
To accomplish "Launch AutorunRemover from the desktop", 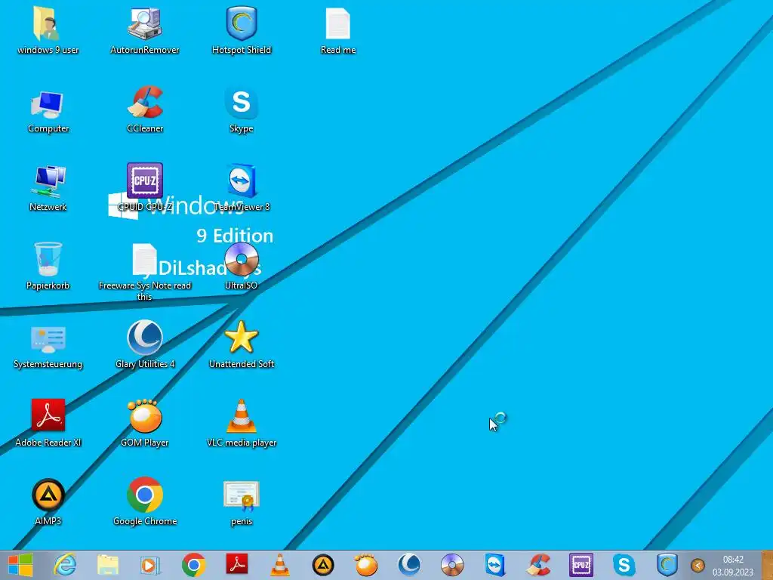I will coord(144,30).
